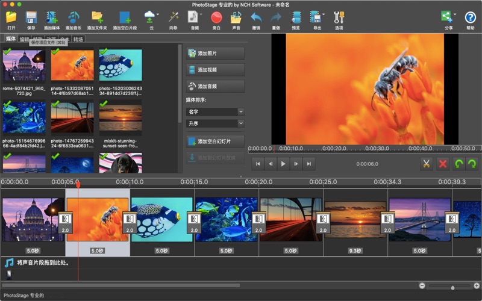Image resolution: width=482 pixels, height=301 pixels.
Task: Click the 撤销 undo arrow
Action: (256, 17)
